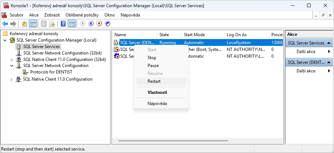Collapse the SQL Server Services actions section
The image size is (334, 153).
[329, 43]
